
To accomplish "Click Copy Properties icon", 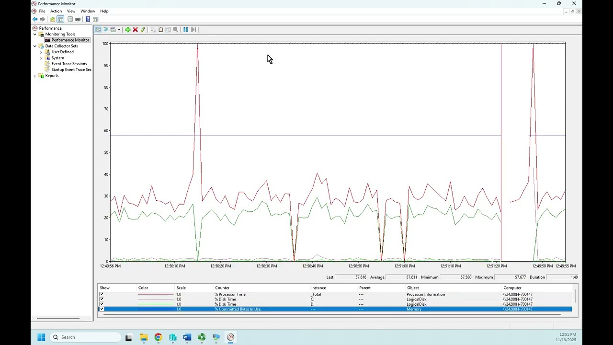I will click(153, 30).
